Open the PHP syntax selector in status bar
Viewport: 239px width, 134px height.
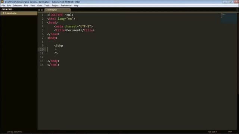(x=230, y=132)
